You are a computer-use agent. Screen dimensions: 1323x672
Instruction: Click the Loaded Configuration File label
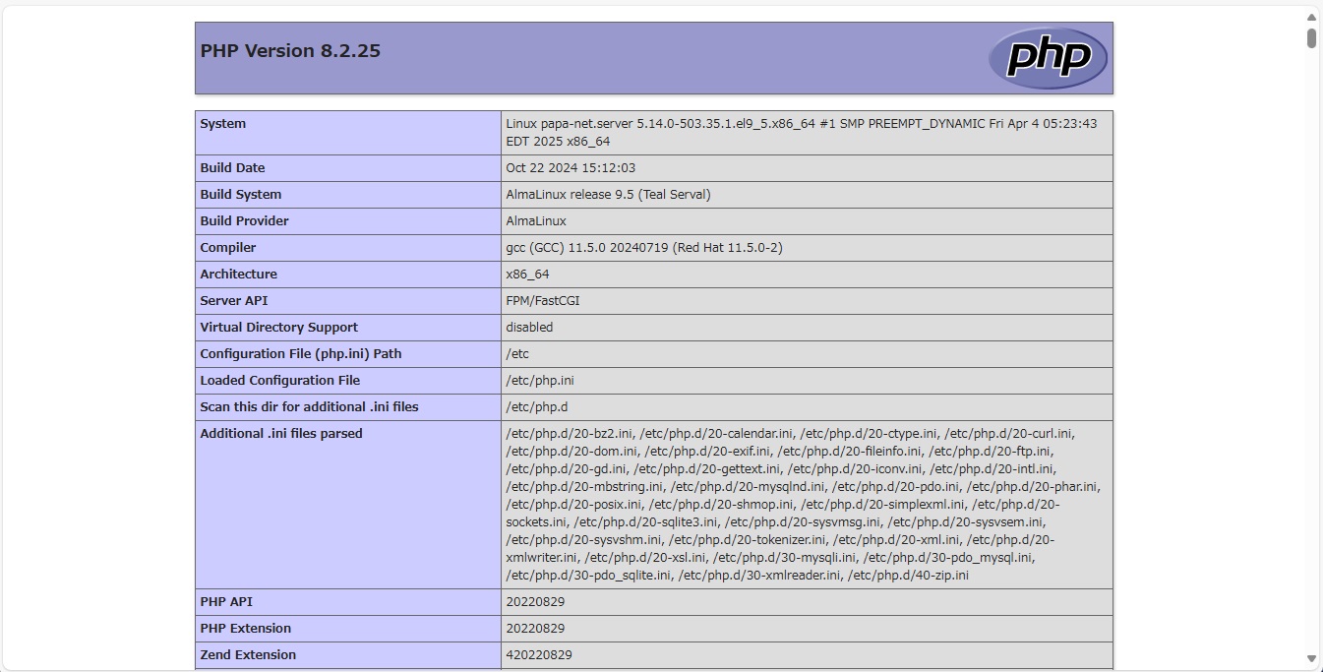[280, 381]
